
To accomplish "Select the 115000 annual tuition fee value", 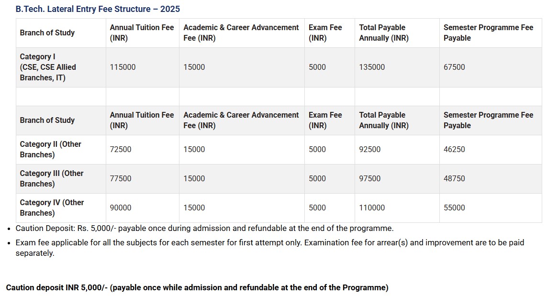I will coord(123,67).
